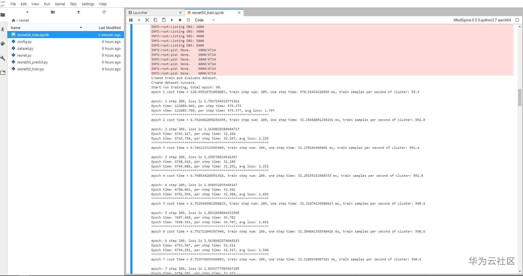The image size is (523, 276).
Task: Select resnet50_train.py in file list
Action: pyautogui.click(x=66, y=69)
